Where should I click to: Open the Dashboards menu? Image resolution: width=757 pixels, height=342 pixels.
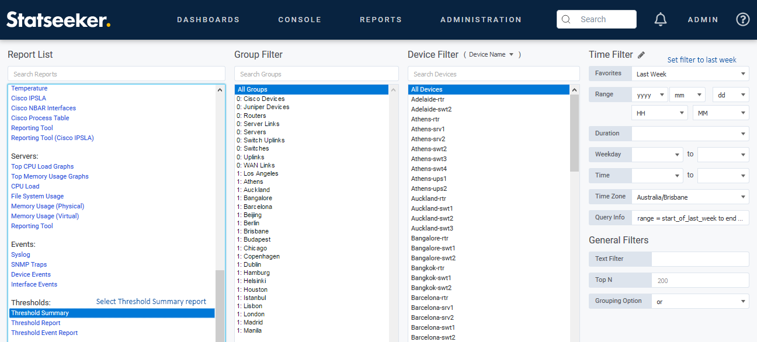coord(208,20)
